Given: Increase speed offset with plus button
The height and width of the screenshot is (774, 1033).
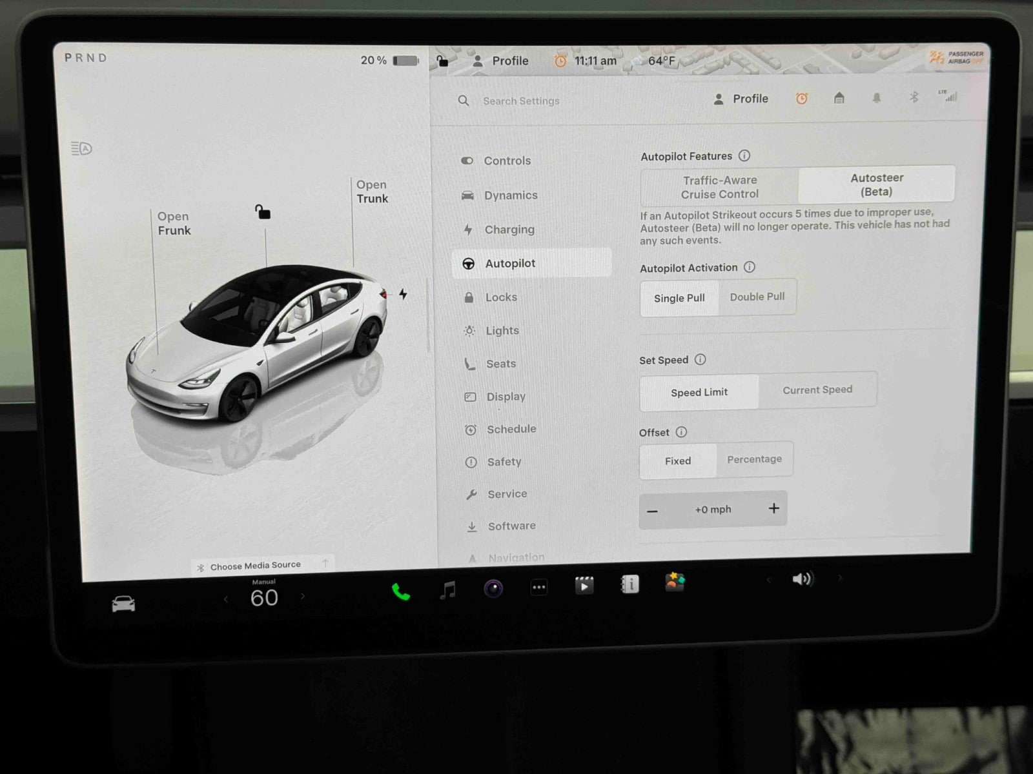Looking at the screenshot, I should coord(773,508).
